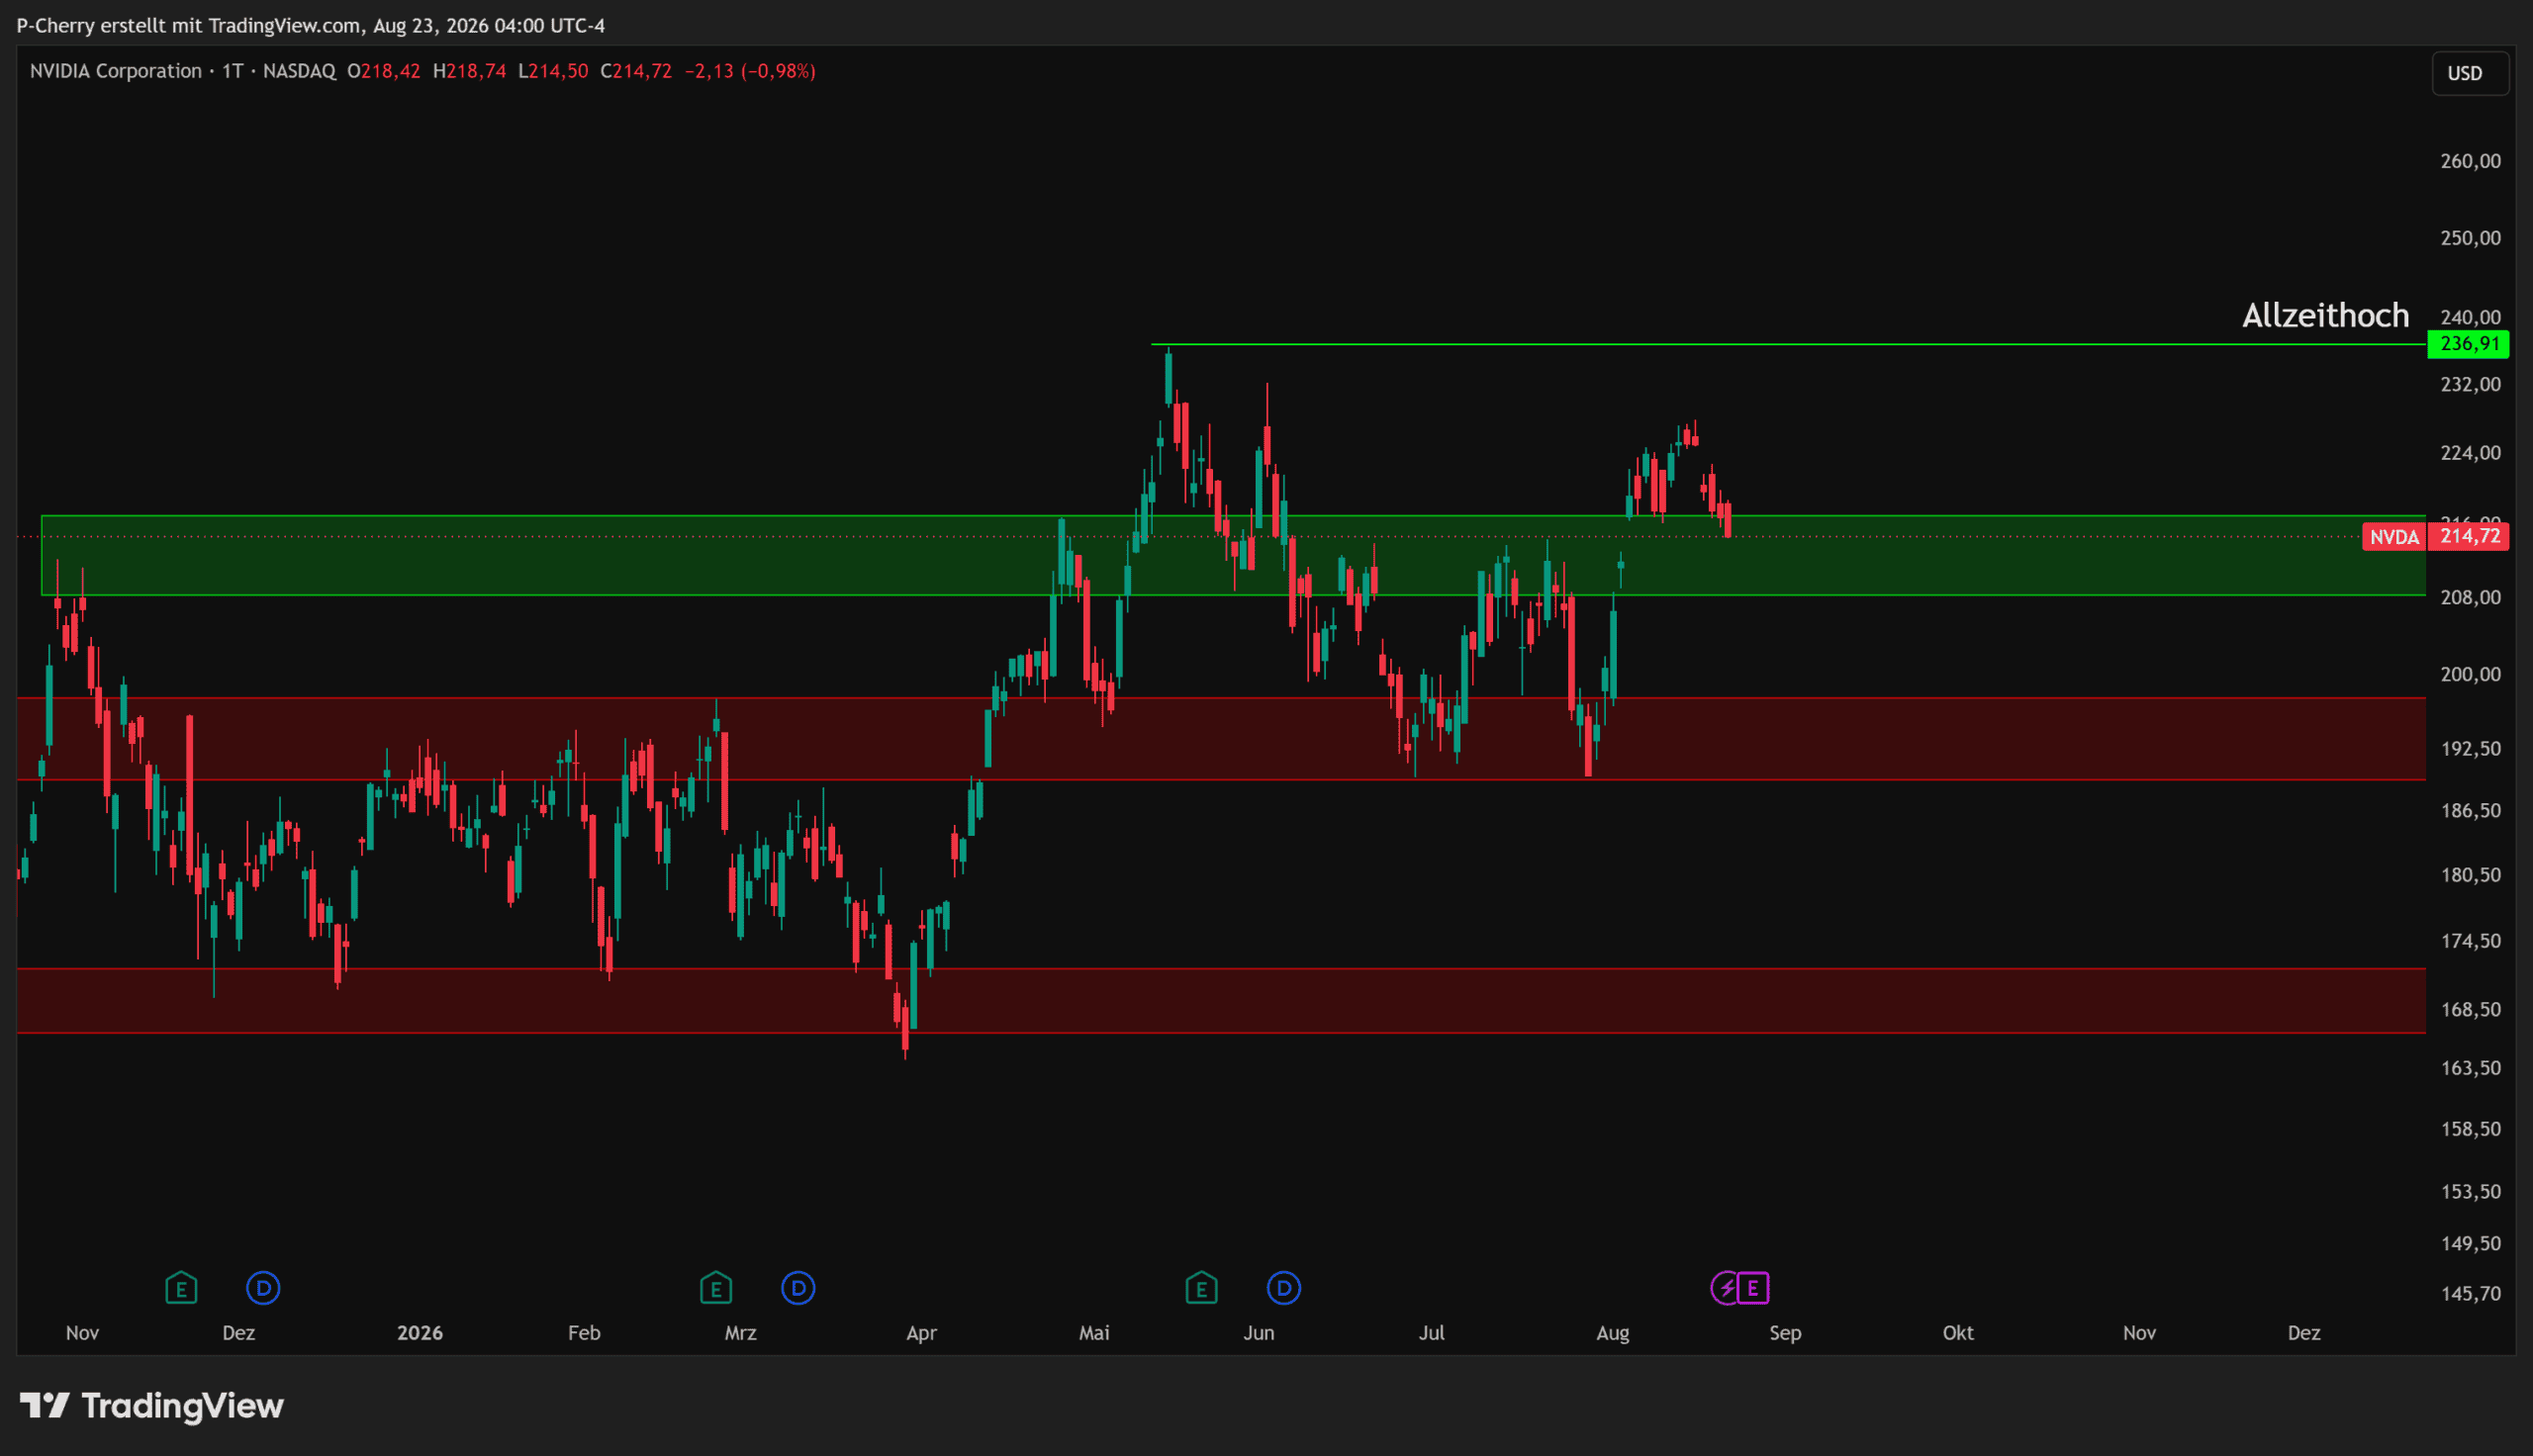Viewport: 2533px width, 1456px height.
Task: Click the high value H218,74
Action: point(469,71)
